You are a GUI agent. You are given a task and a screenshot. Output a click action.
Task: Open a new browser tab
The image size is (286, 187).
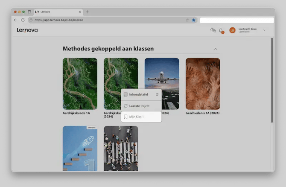[88, 12]
